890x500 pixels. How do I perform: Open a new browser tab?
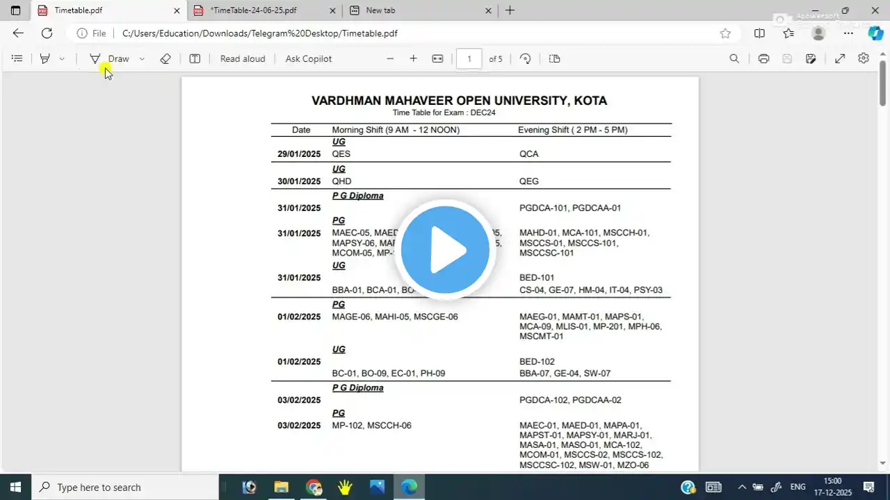510,10
